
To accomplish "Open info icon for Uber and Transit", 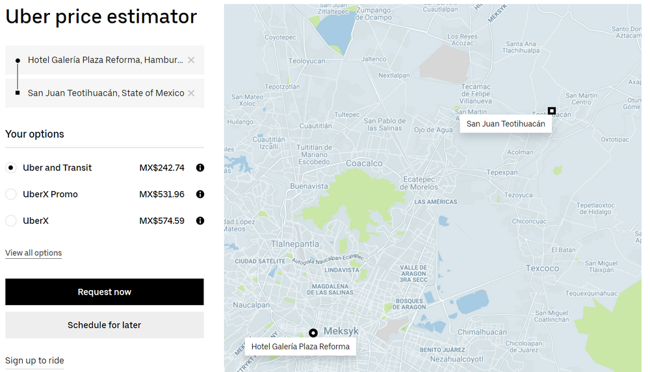I will (200, 168).
